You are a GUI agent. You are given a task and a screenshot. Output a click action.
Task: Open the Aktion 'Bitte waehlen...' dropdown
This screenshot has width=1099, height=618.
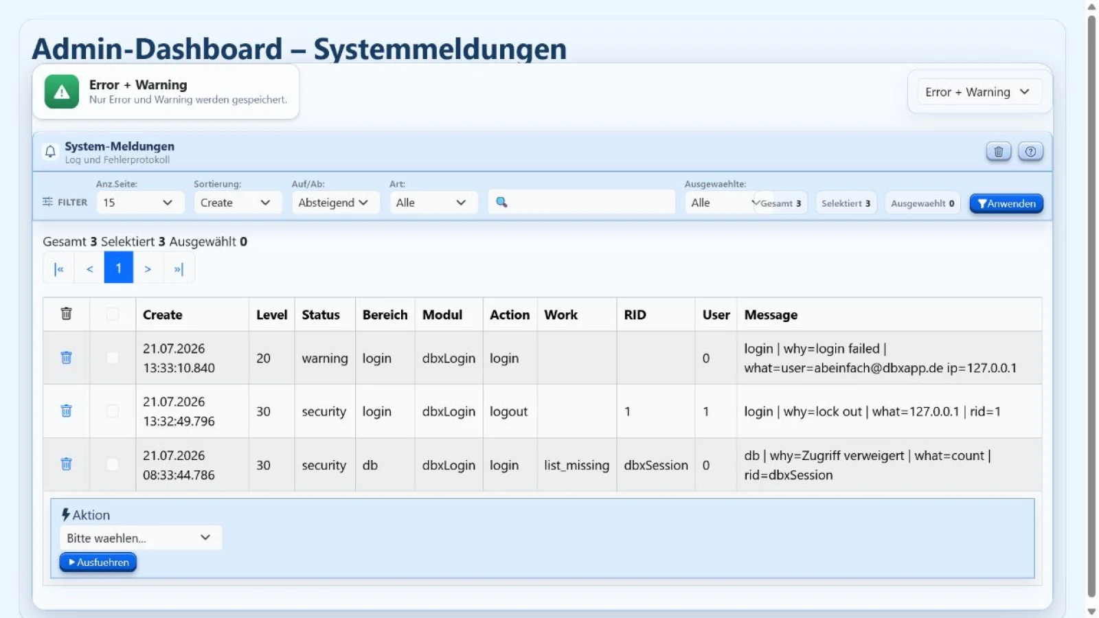pos(141,538)
